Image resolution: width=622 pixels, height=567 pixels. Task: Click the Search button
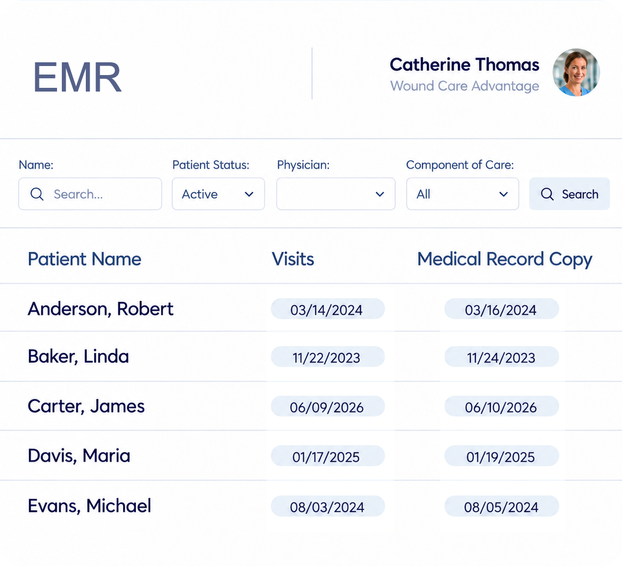[x=569, y=194]
